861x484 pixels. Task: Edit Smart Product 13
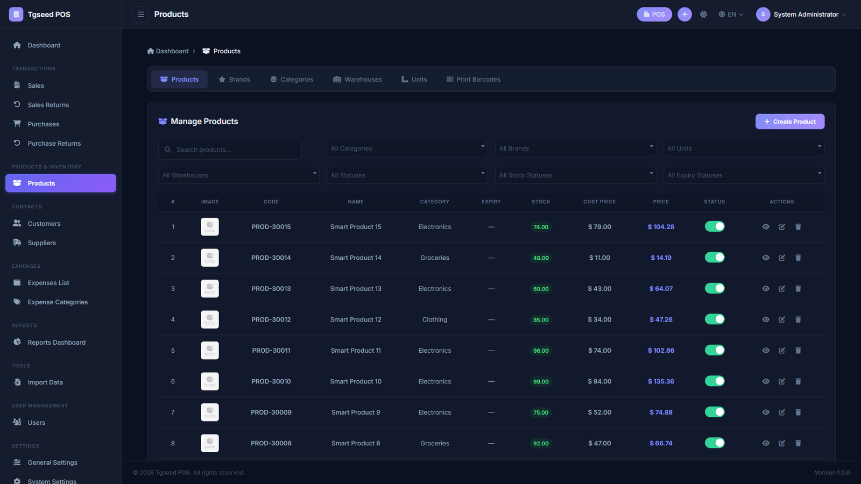pyautogui.click(x=782, y=289)
